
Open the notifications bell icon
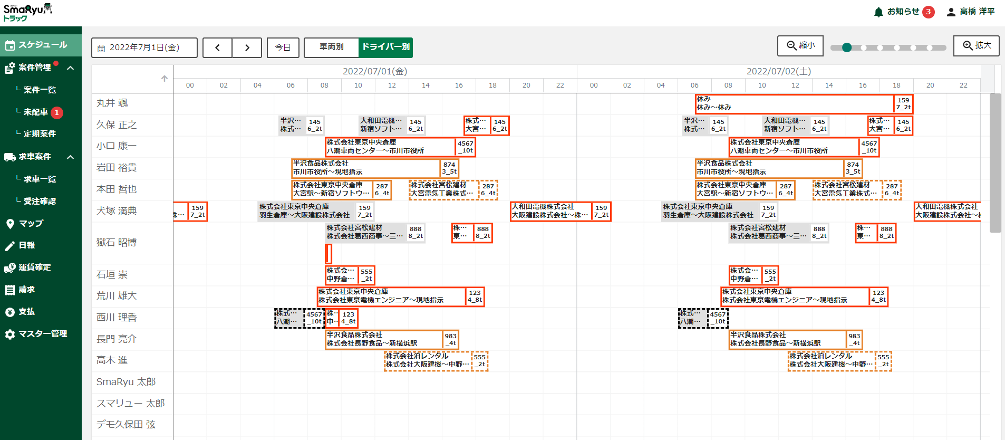pos(878,12)
